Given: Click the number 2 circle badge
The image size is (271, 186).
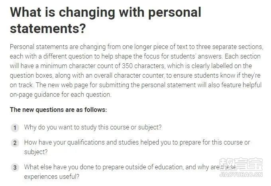Looking at the screenshot, I should (15, 143).
